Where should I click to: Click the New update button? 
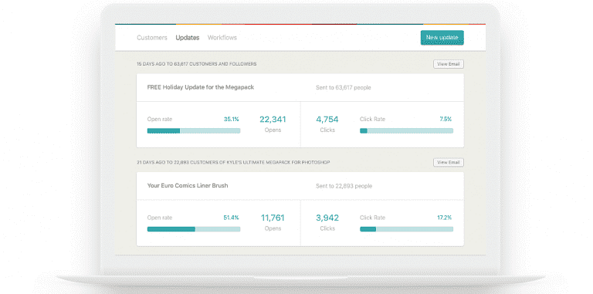pos(442,37)
